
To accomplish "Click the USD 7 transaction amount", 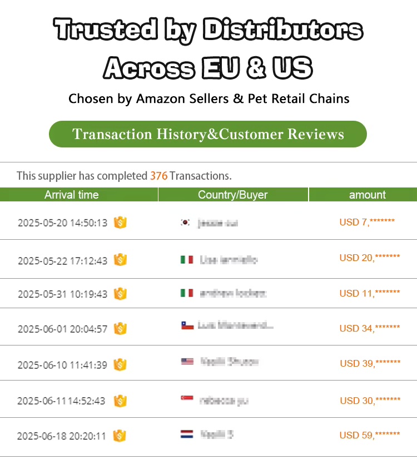I will pyautogui.click(x=367, y=222).
